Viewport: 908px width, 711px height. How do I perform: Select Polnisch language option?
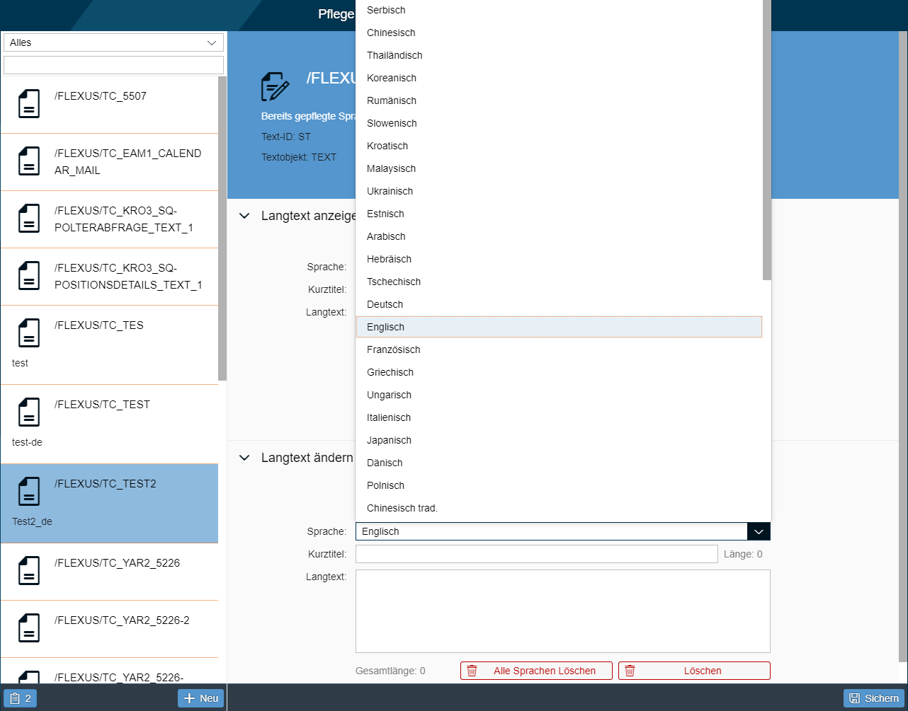tap(559, 485)
